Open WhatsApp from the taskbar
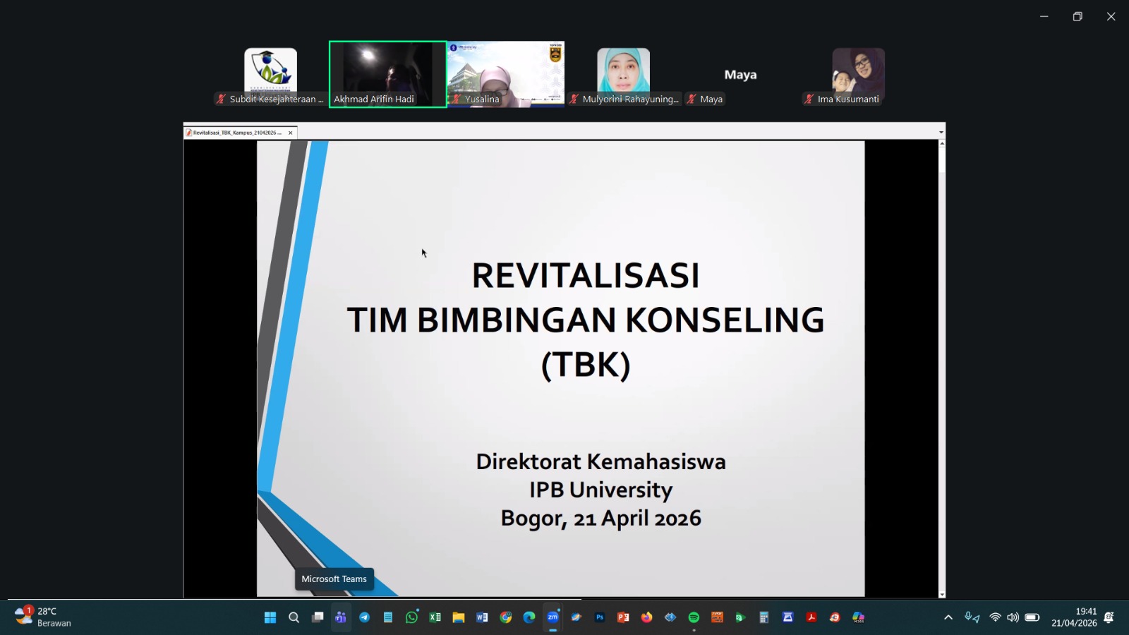 [411, 617]
